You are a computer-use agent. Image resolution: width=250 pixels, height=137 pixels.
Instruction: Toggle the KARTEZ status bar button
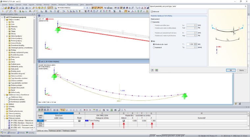[x=165, y=136]
